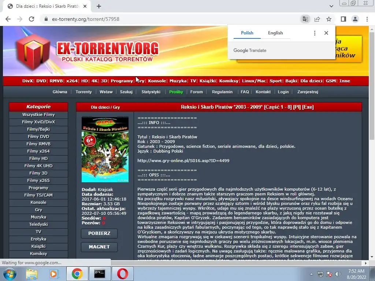The height and width of the screenshot is (281, 375).
Task: Select Erotyka in Kategorie sidebar
Action: 38,239
